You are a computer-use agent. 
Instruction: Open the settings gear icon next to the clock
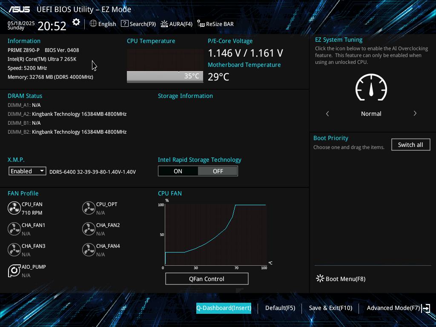click(76, 22)
